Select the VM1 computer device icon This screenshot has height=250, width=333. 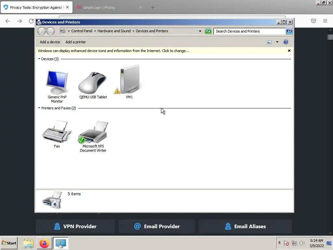tap(129, 79)
